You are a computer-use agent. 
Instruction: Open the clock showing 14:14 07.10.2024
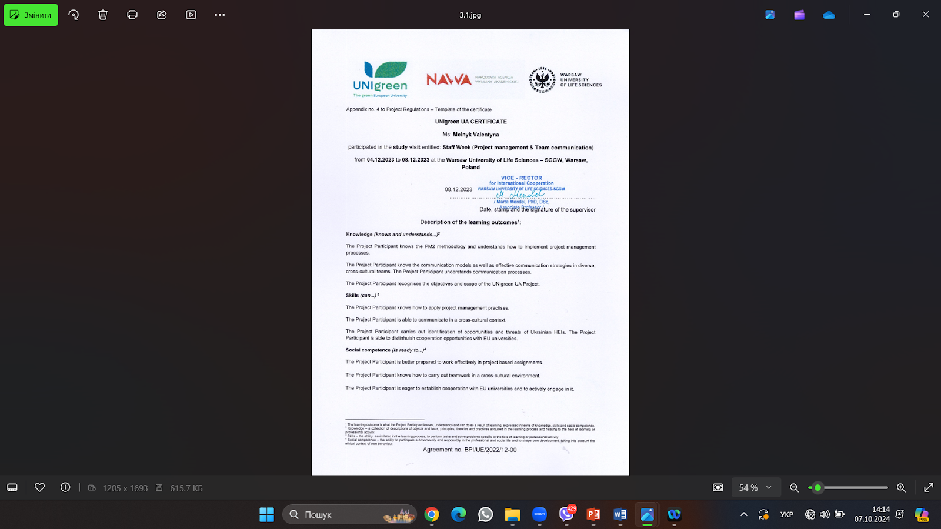(x=872, y=514)
